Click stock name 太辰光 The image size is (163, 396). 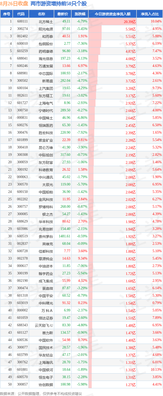48,185
